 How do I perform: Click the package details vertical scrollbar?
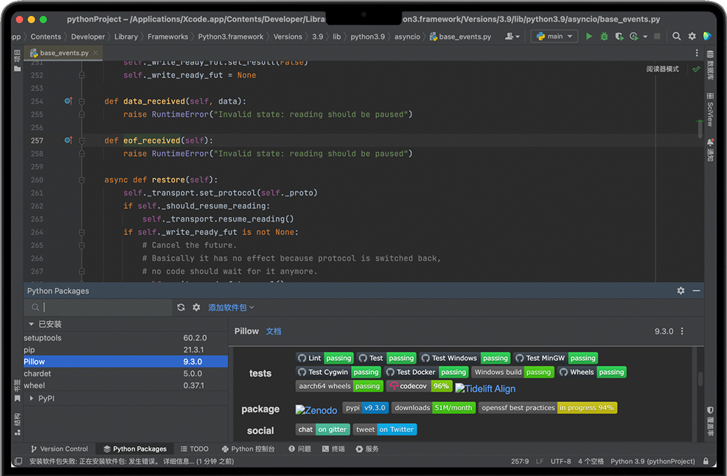[700, 380]
